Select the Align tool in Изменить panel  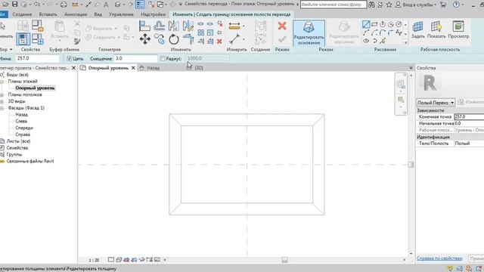144,26
